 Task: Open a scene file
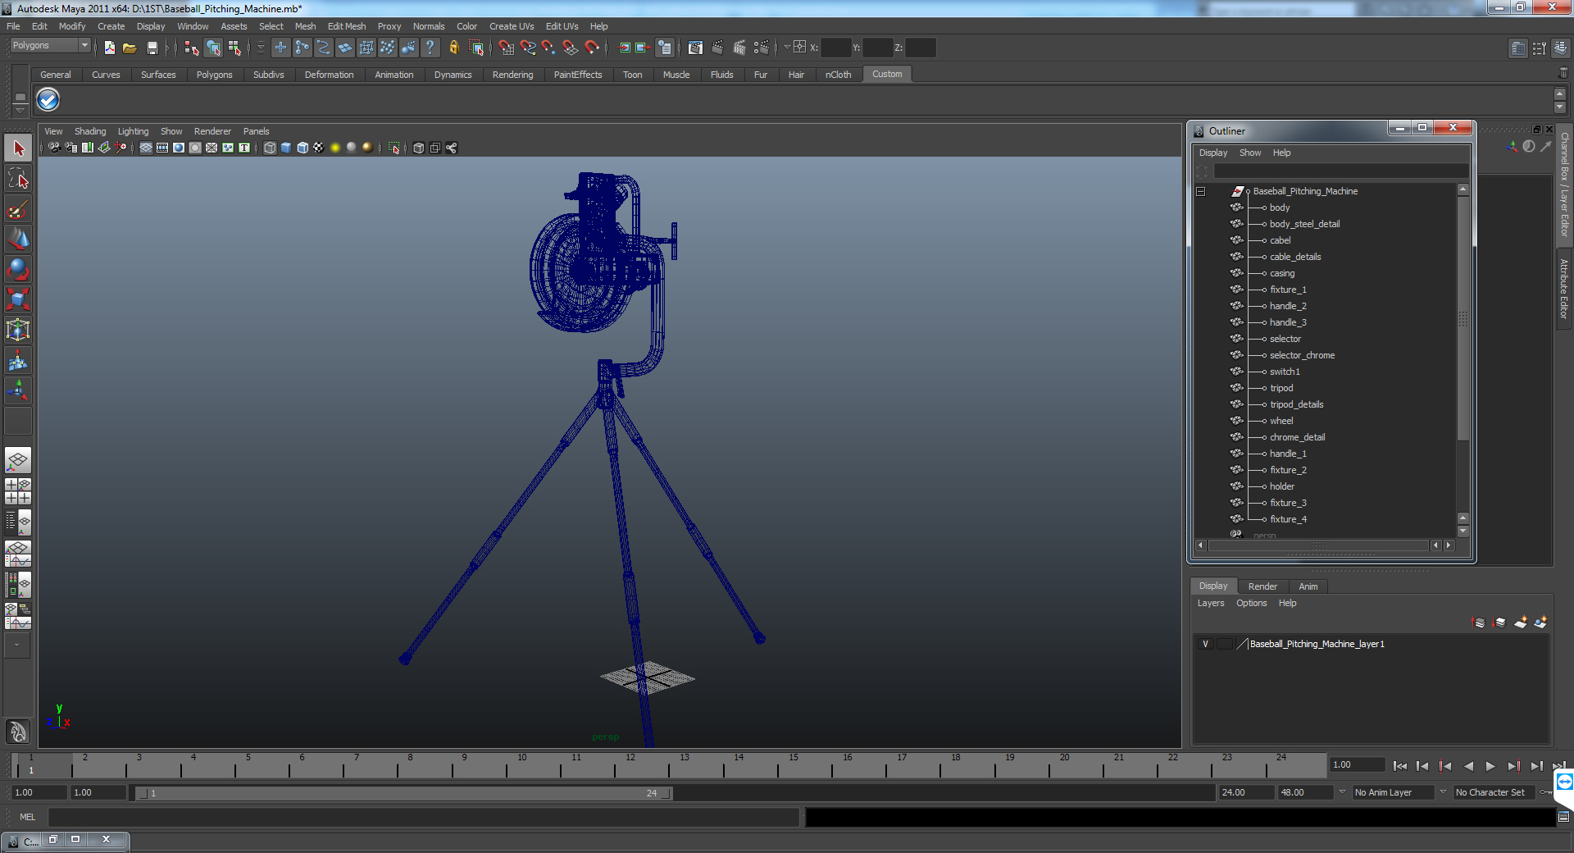tap(130, 48)
